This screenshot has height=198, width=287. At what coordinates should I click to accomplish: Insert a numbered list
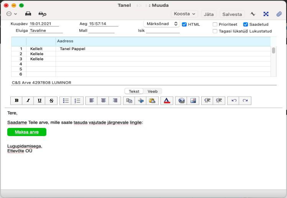[77, 100]
